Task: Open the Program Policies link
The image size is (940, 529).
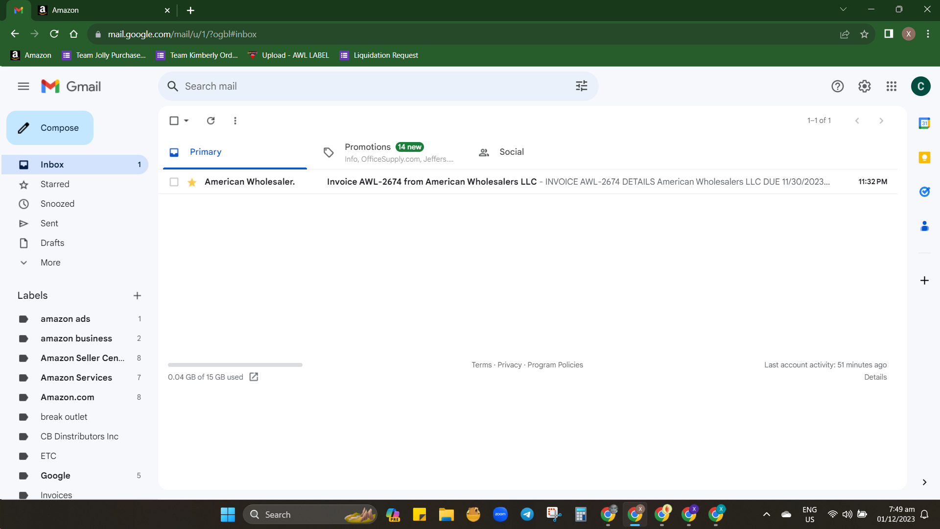Action: click(x=555, y=365)
